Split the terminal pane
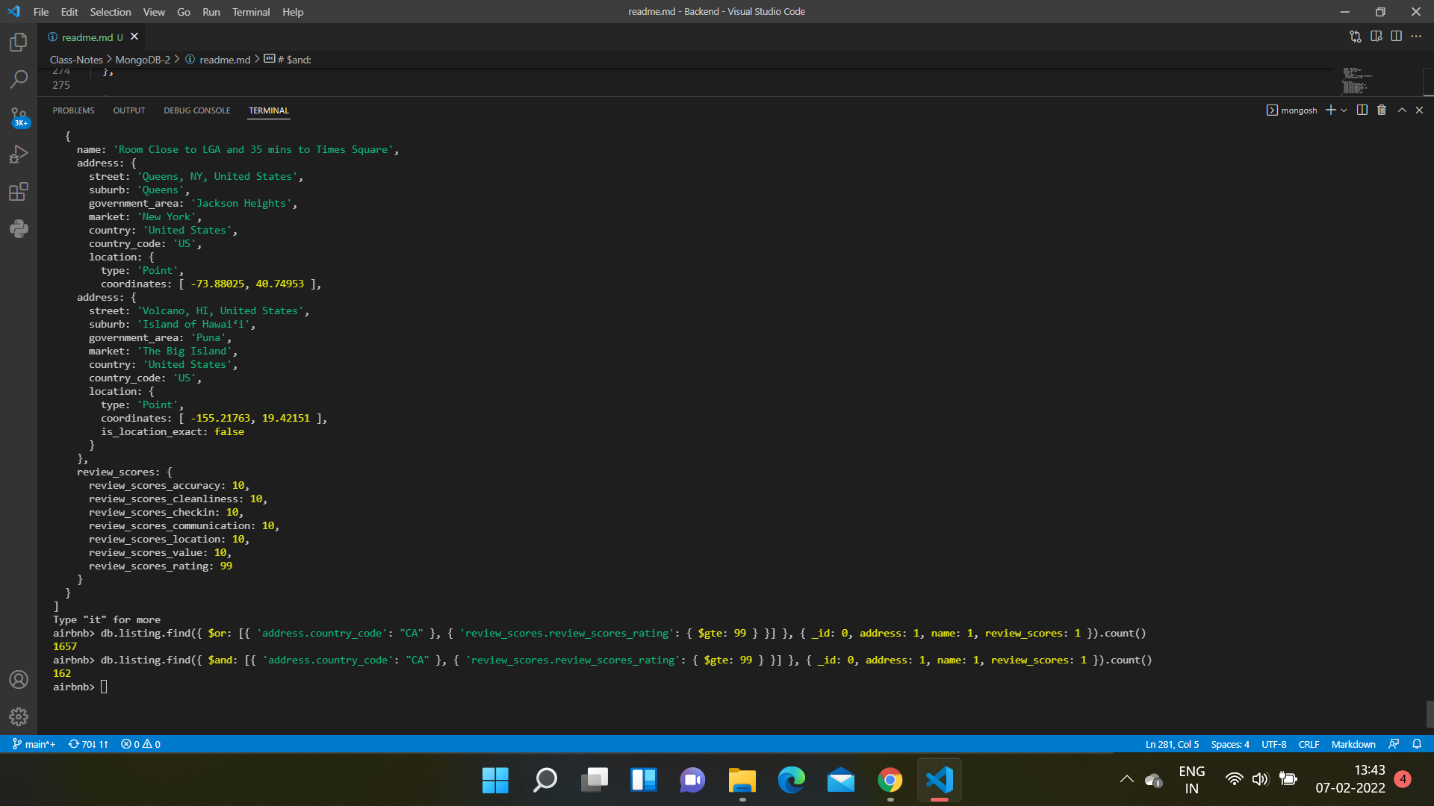Viewport: 1434px width, 806px height. (1361, 110)
